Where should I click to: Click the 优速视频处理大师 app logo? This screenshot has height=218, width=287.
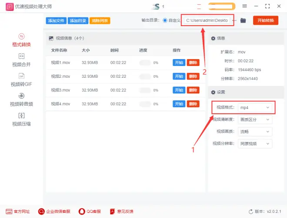pyautogui.click(x=10, y=7)
